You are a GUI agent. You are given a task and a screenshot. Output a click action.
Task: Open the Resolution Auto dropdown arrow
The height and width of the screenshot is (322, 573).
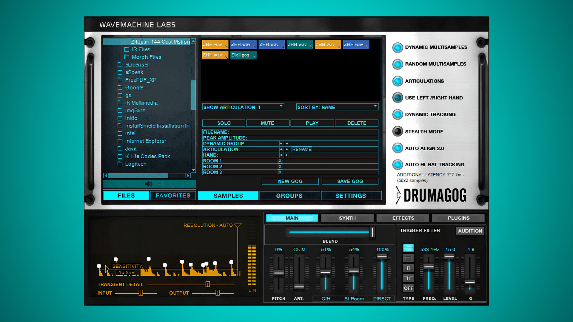coord(238,225)
